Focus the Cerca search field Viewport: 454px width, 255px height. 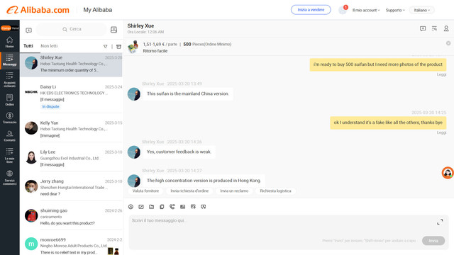[x=72, y=29]
